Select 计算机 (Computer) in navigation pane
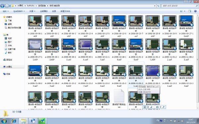 coord(8,67)
